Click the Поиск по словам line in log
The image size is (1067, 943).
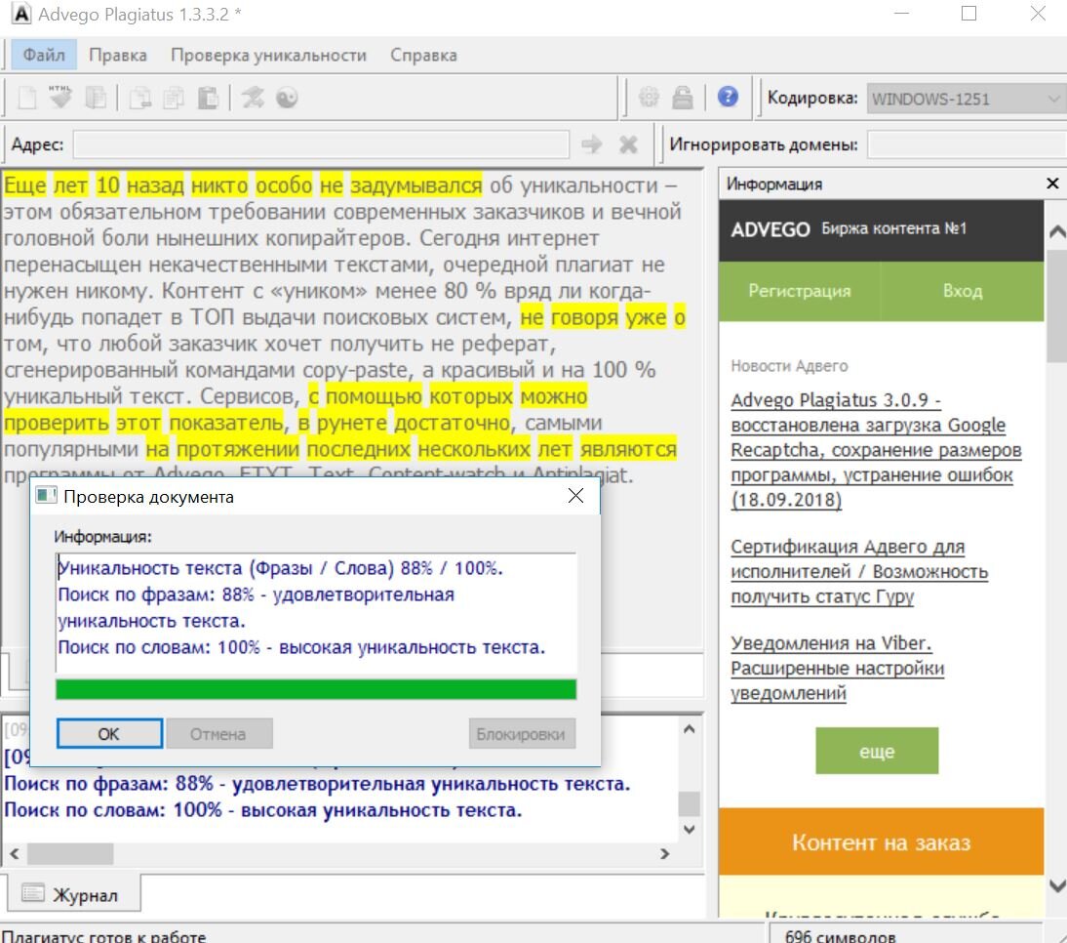[262, 810]
